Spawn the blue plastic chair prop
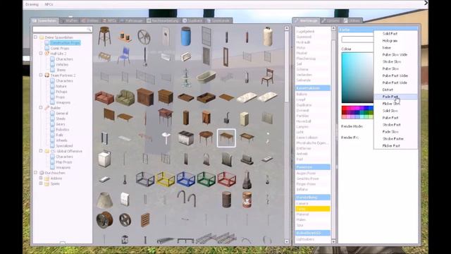This screenshot has width=451, height=254. point(124,56)
